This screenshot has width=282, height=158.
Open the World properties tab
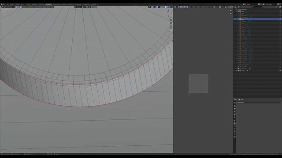click(x=235, y=117)
